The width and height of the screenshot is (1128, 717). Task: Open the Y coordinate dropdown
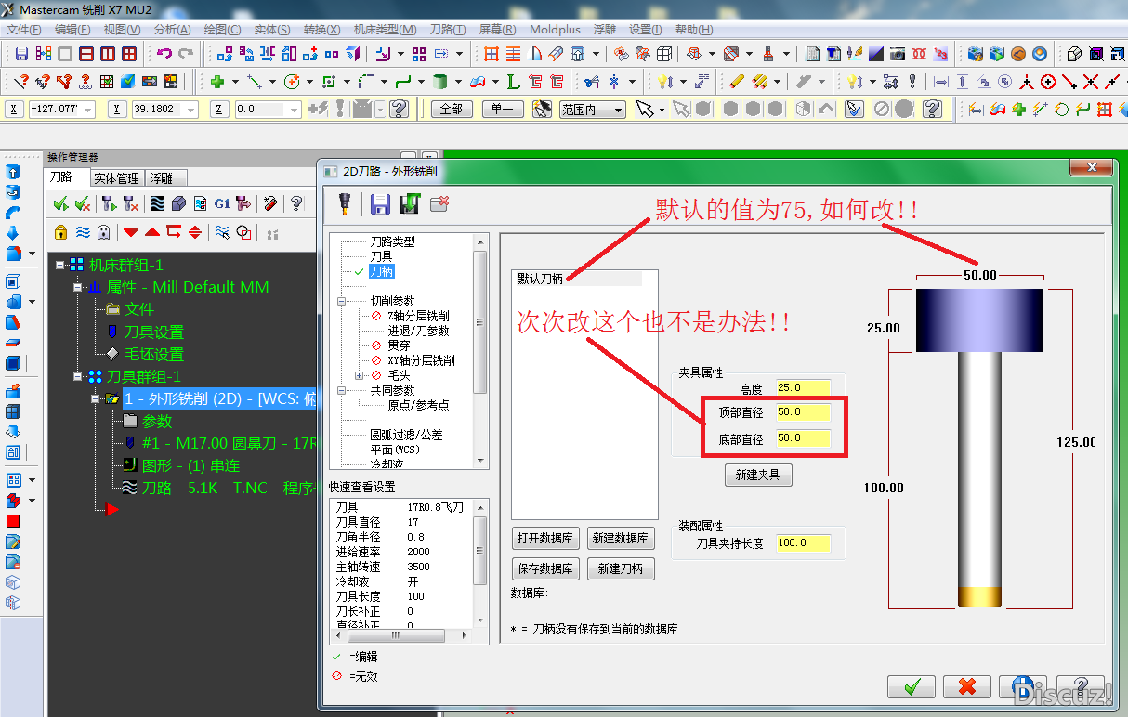(x=192, y=110)
